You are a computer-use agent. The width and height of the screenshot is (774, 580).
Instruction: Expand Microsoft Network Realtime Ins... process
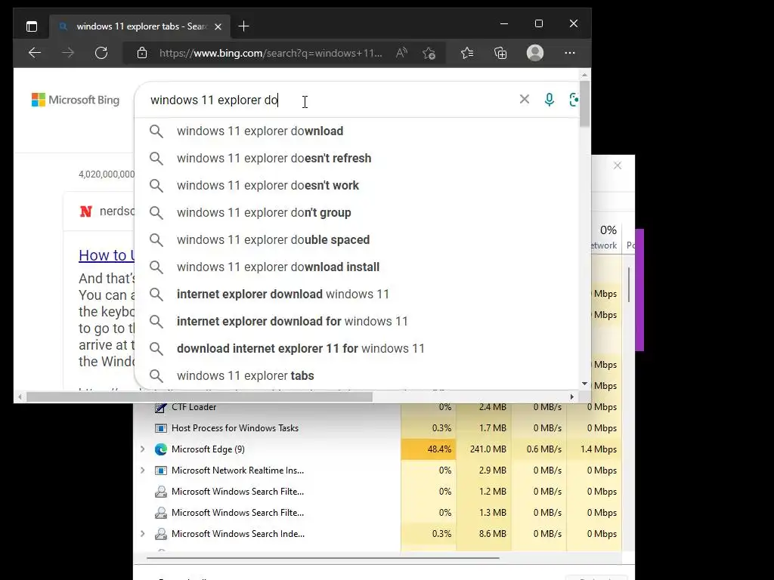(x=142, y=470)
